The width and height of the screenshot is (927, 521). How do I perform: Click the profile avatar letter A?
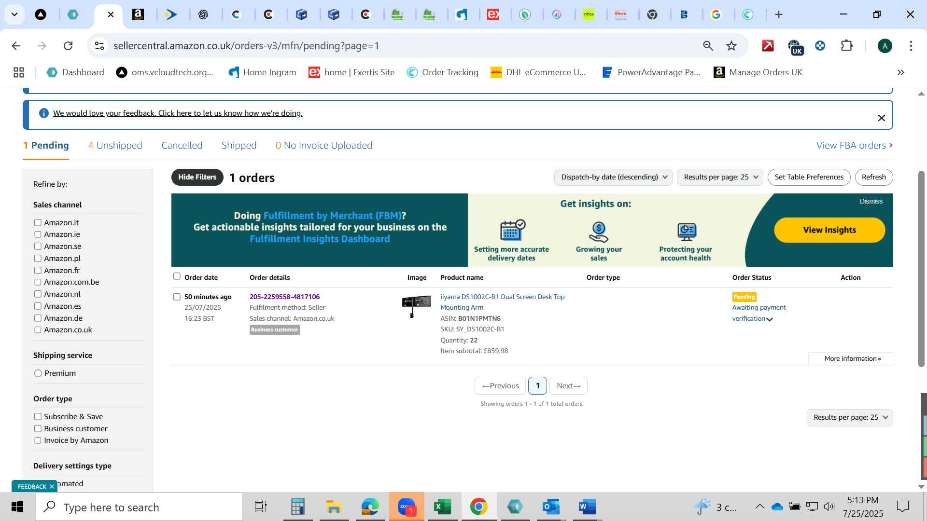pos(885,46)
